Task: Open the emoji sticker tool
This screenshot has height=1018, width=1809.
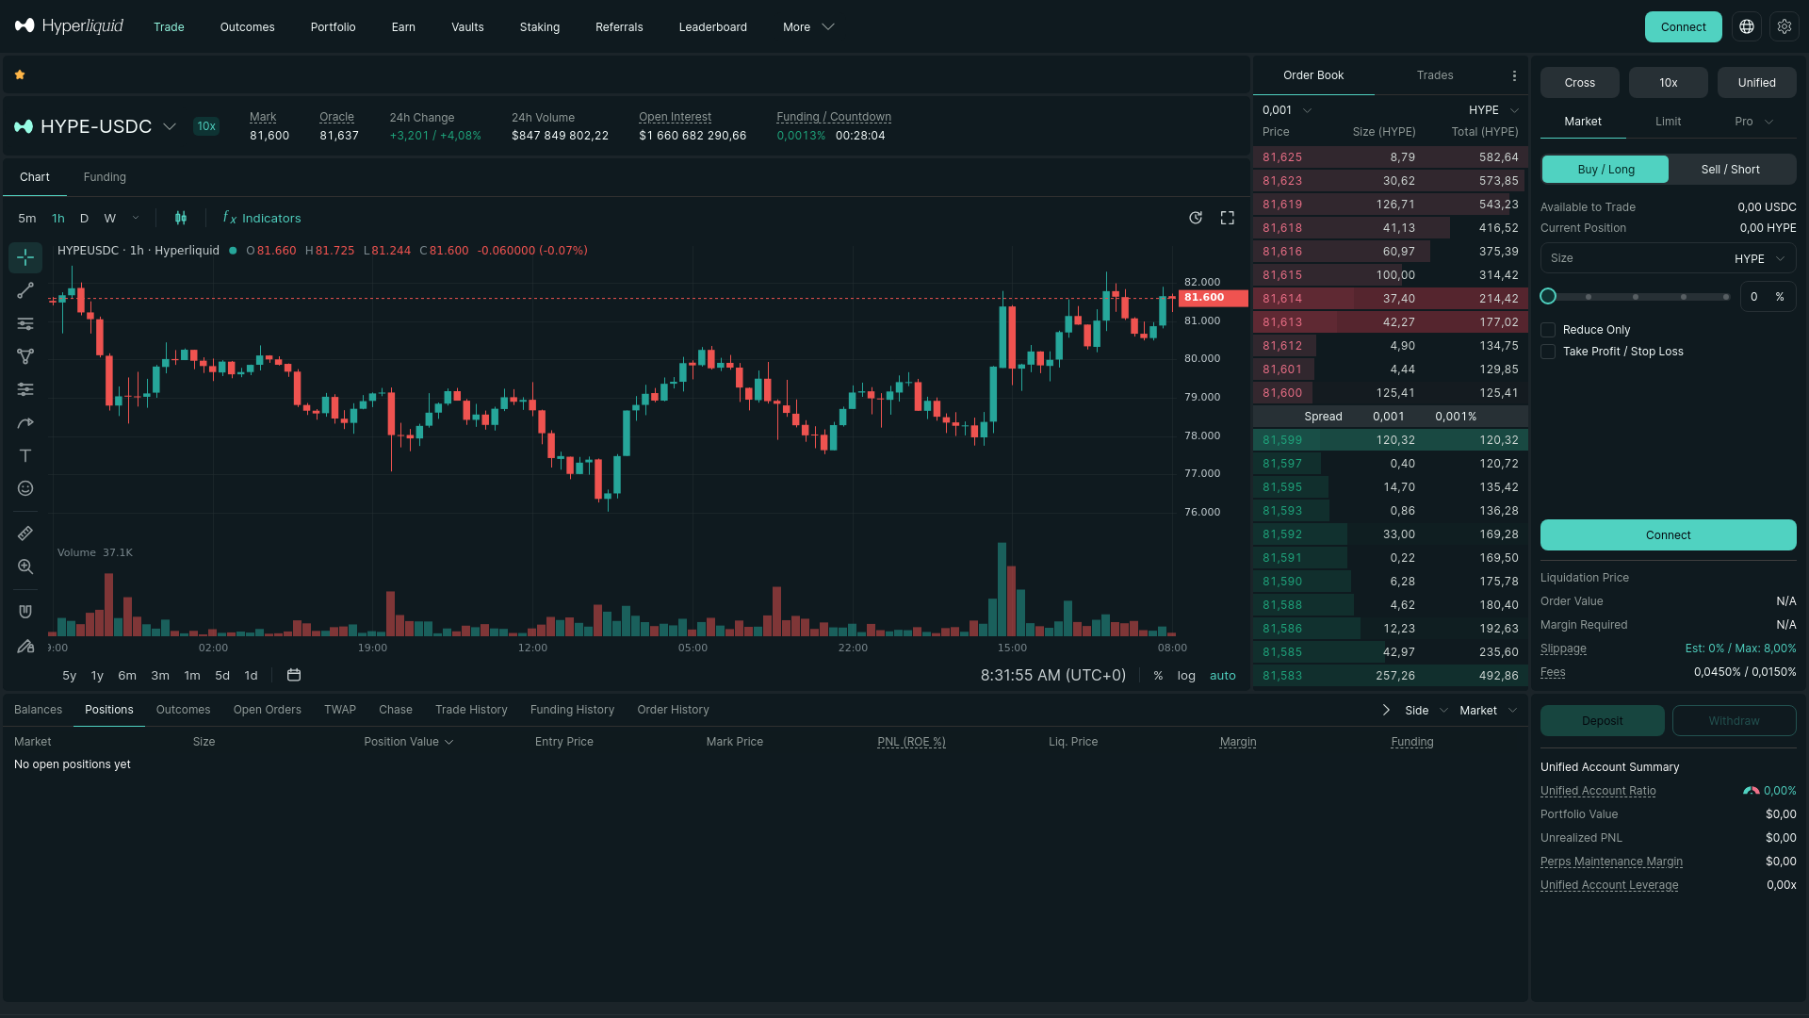Action: pos(25,488)
